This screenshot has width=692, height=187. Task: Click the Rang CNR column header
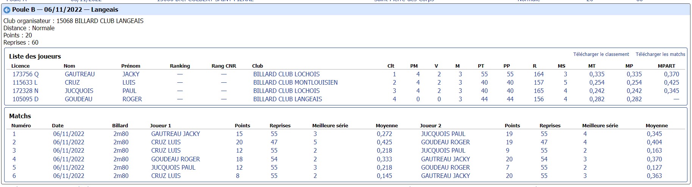pyautogui.click(x=224, y=66)
